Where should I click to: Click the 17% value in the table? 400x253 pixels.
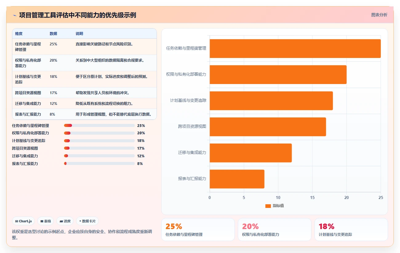tap(53, 93)
